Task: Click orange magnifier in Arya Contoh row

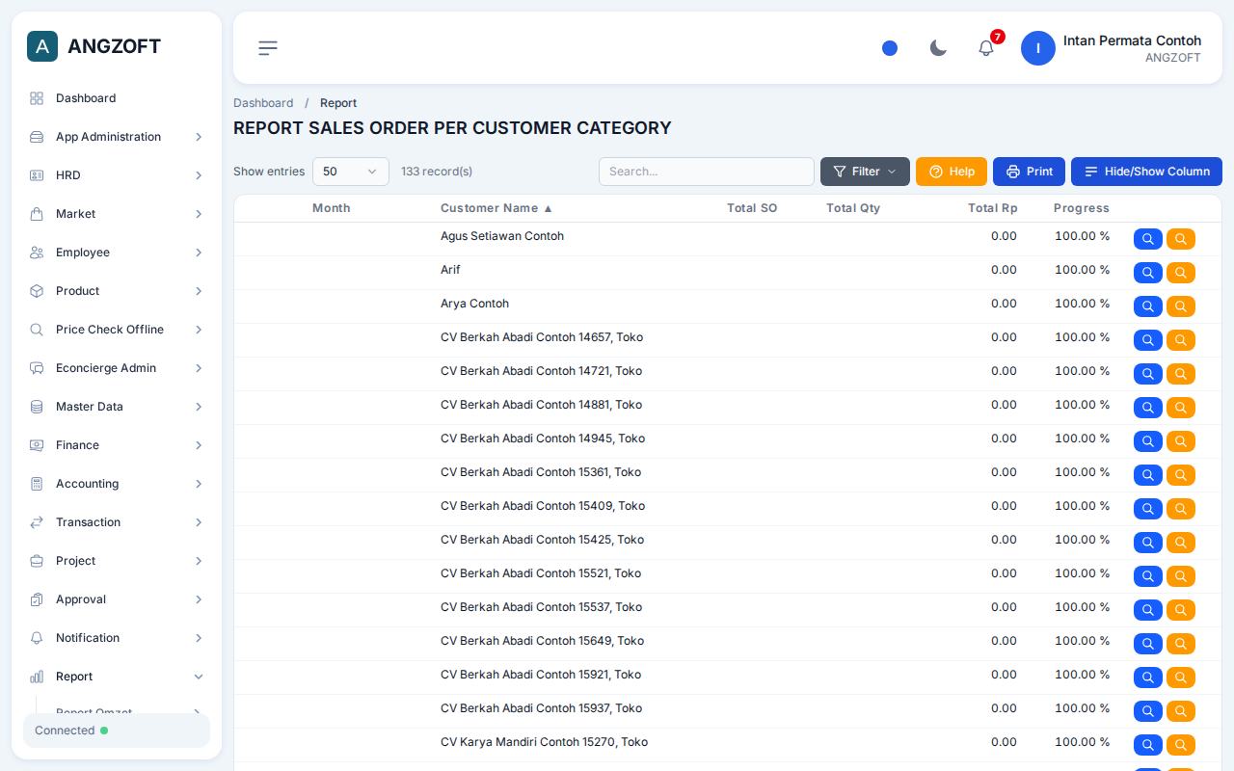Action: [x=1181, y=306]
